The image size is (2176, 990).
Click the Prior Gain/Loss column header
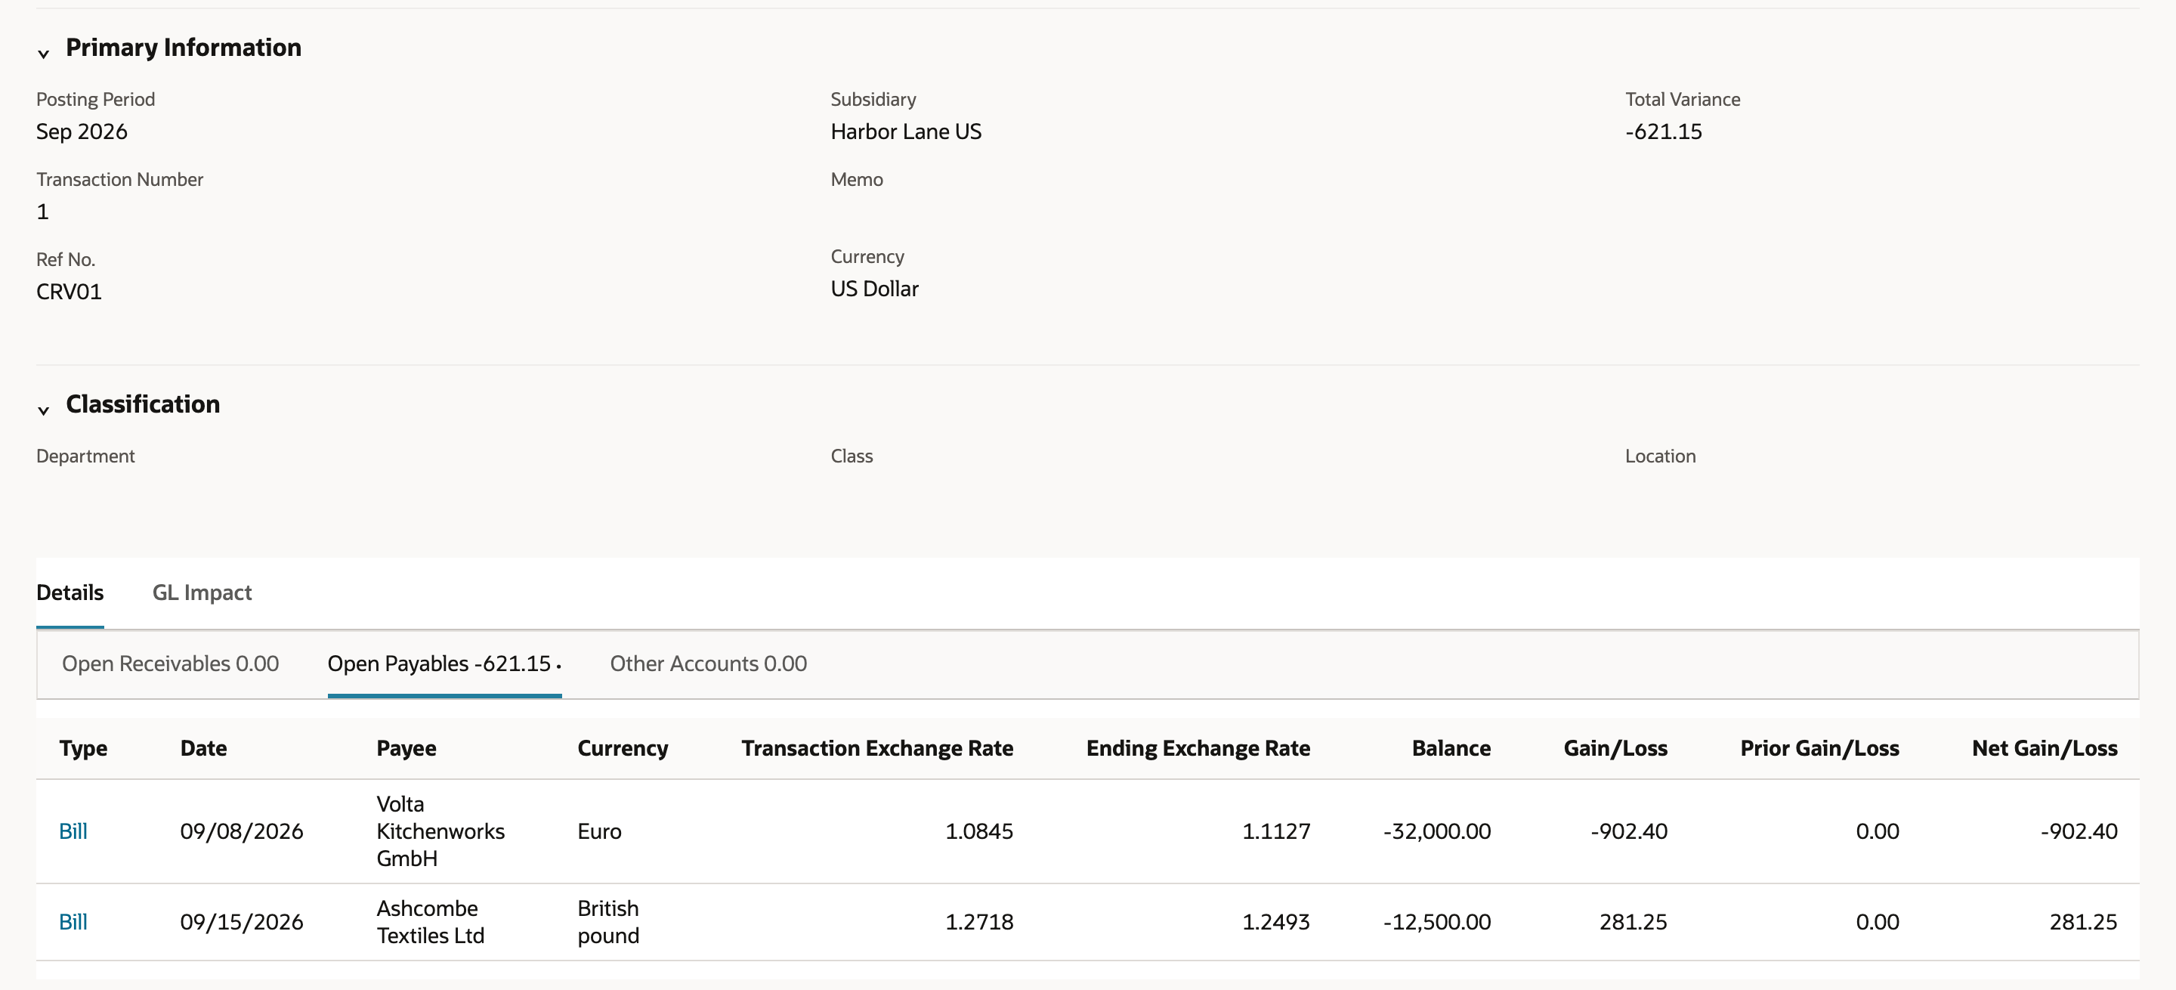click(x=1819, y=747)
